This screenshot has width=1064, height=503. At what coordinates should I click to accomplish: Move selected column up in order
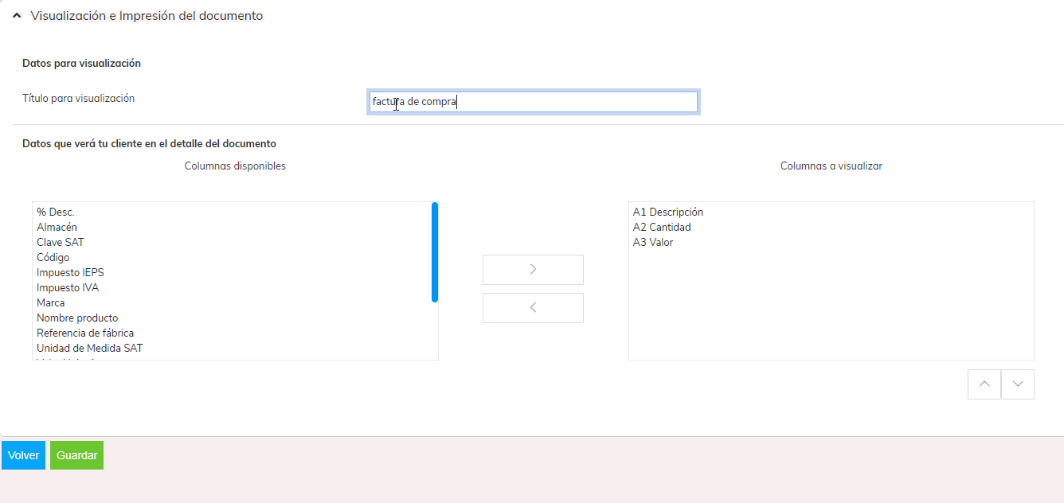(984, 384)
